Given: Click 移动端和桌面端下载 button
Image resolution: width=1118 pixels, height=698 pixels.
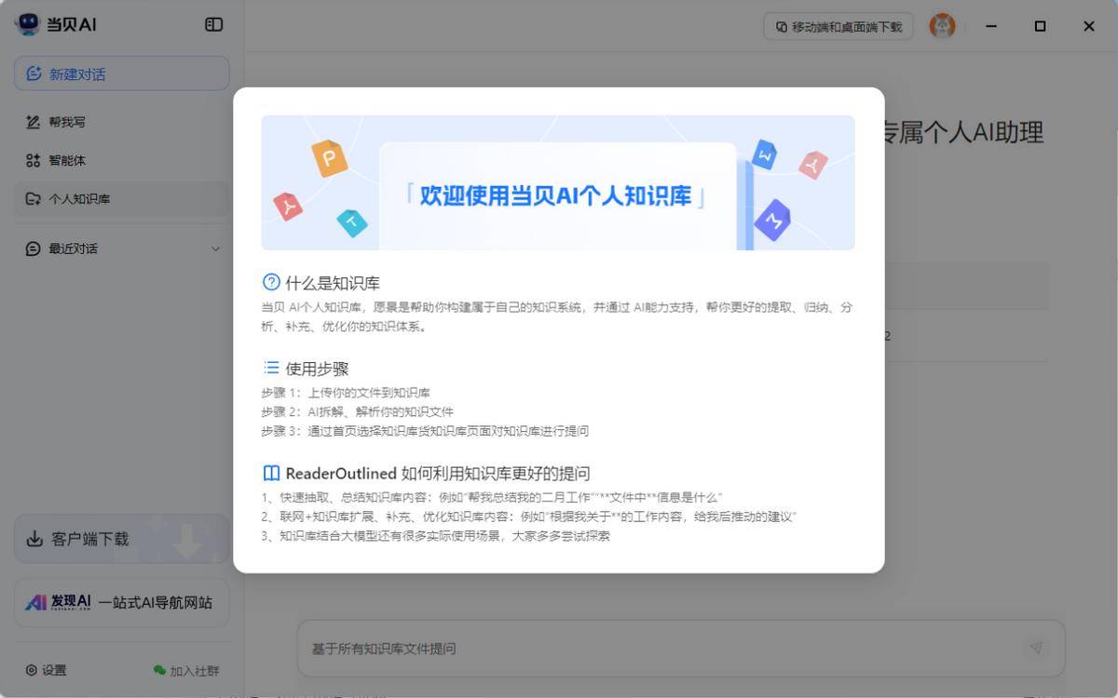Looking at the screenshot, I should pos(838,26).
